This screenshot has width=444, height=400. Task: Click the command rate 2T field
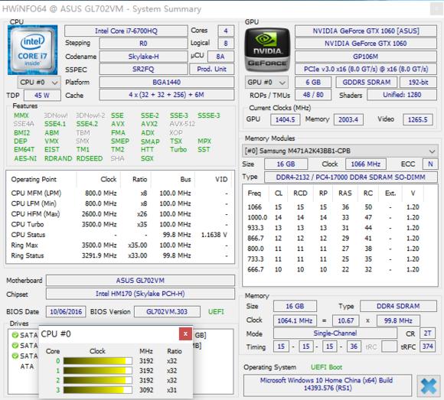pyautogui.click(x=428, y=333)
